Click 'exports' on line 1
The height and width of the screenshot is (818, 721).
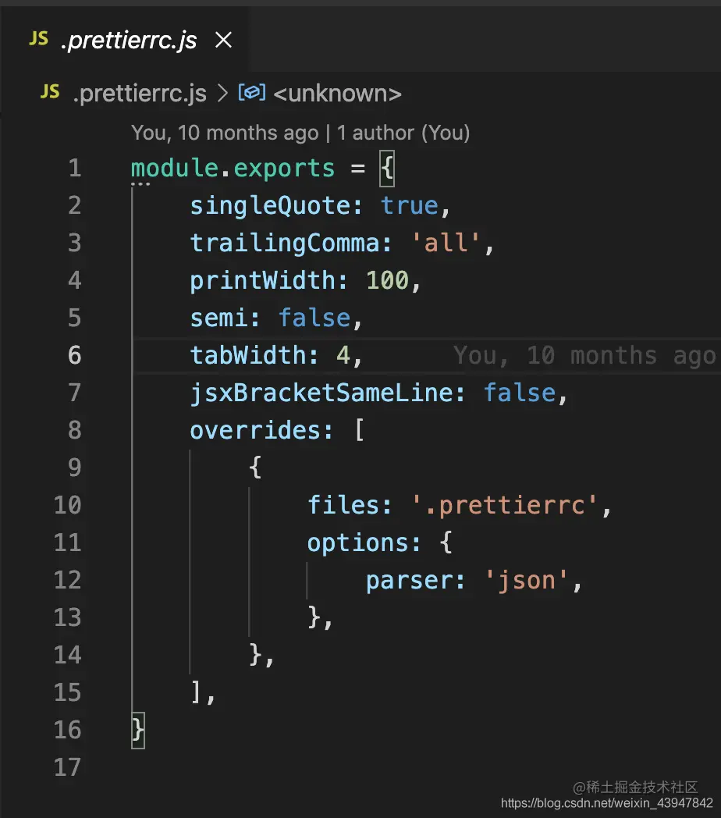tap(284, 169)
